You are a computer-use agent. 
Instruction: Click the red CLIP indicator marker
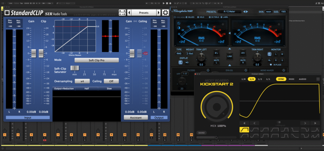pos(146,53)
